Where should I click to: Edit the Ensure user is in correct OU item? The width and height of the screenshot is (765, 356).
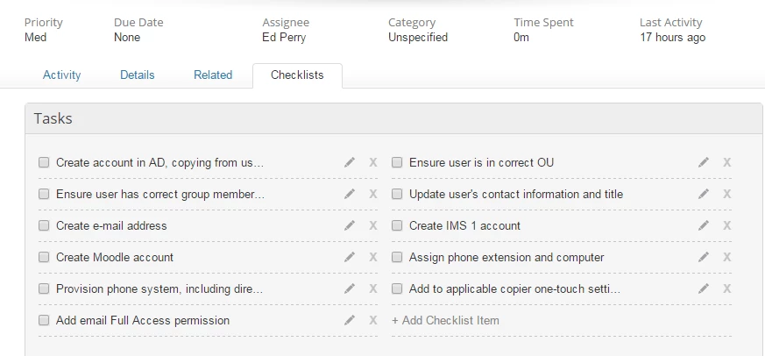(x=703, y=162)
